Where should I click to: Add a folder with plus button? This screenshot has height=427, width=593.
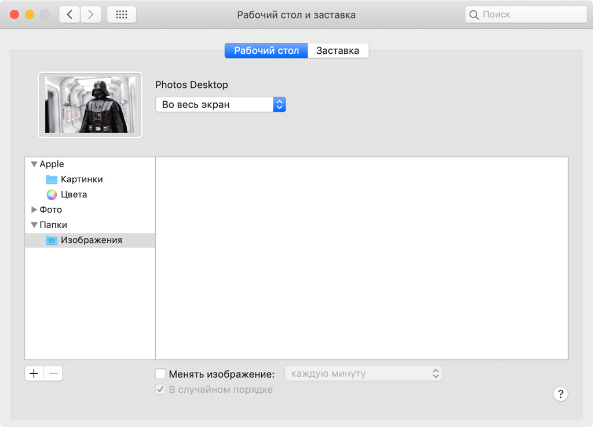[34, 374]
